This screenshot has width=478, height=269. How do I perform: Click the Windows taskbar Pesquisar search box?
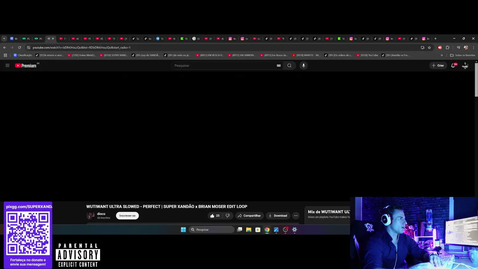211,230
